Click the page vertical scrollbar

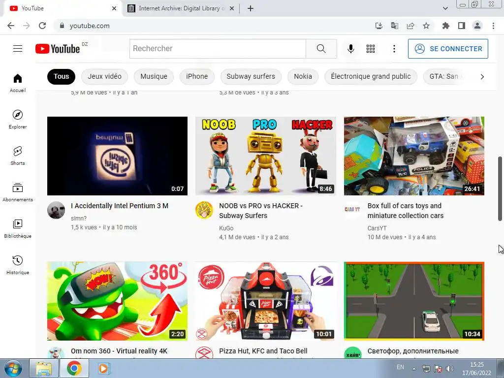500,189
